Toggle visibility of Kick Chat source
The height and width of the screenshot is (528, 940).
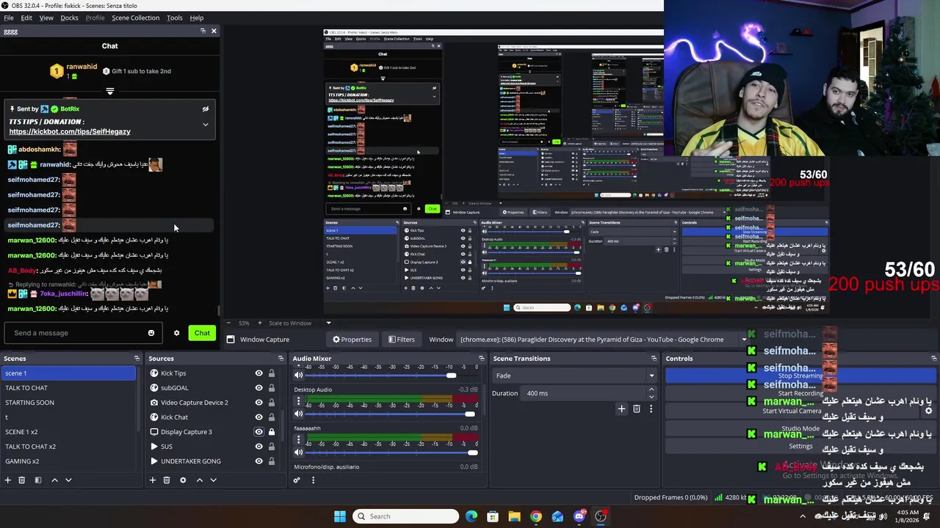(x=258, y=417)
